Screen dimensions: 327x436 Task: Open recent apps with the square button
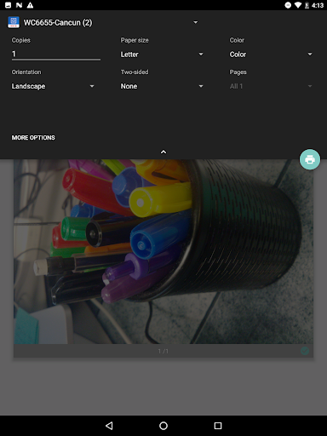[x=218, y=426]
